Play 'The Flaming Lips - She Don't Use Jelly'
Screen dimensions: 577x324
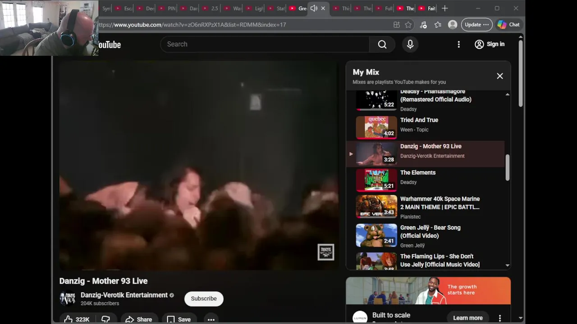tap(425, 261)
